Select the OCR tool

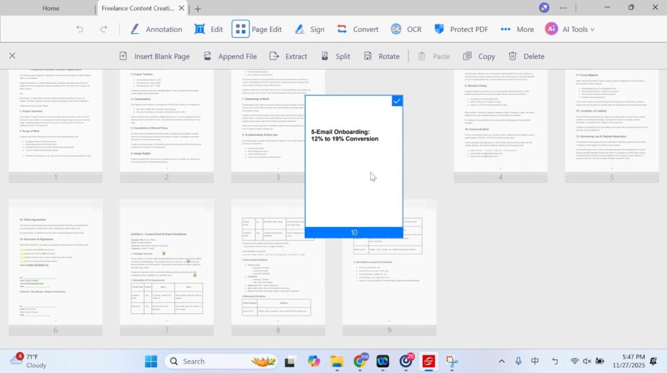click(x=406, y=29)
